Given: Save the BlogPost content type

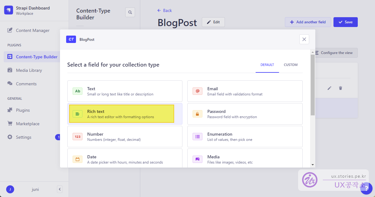Looking at the screenshot, I should coord(345,22).
